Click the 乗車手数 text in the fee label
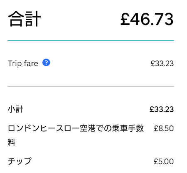Image resolution: width=187 pixels, height=173 pixels. tap(128, 128)
